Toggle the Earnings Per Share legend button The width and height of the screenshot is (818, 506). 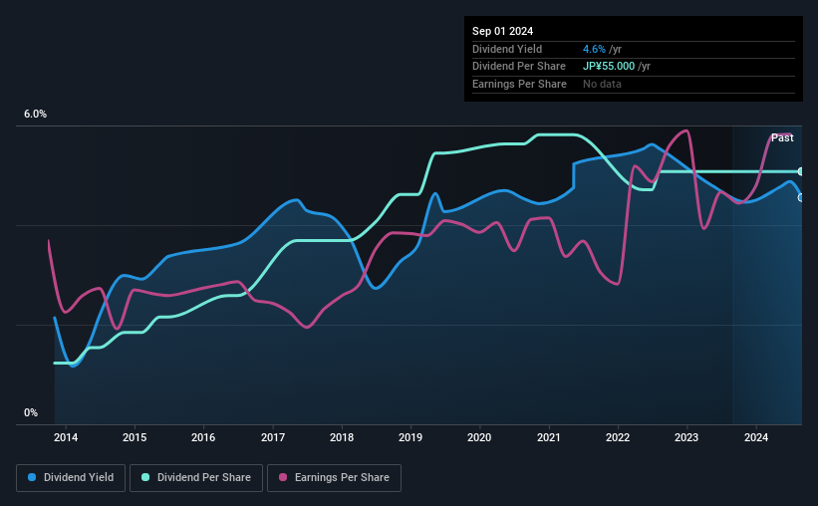pyautogui.click(x=334, y=478)
